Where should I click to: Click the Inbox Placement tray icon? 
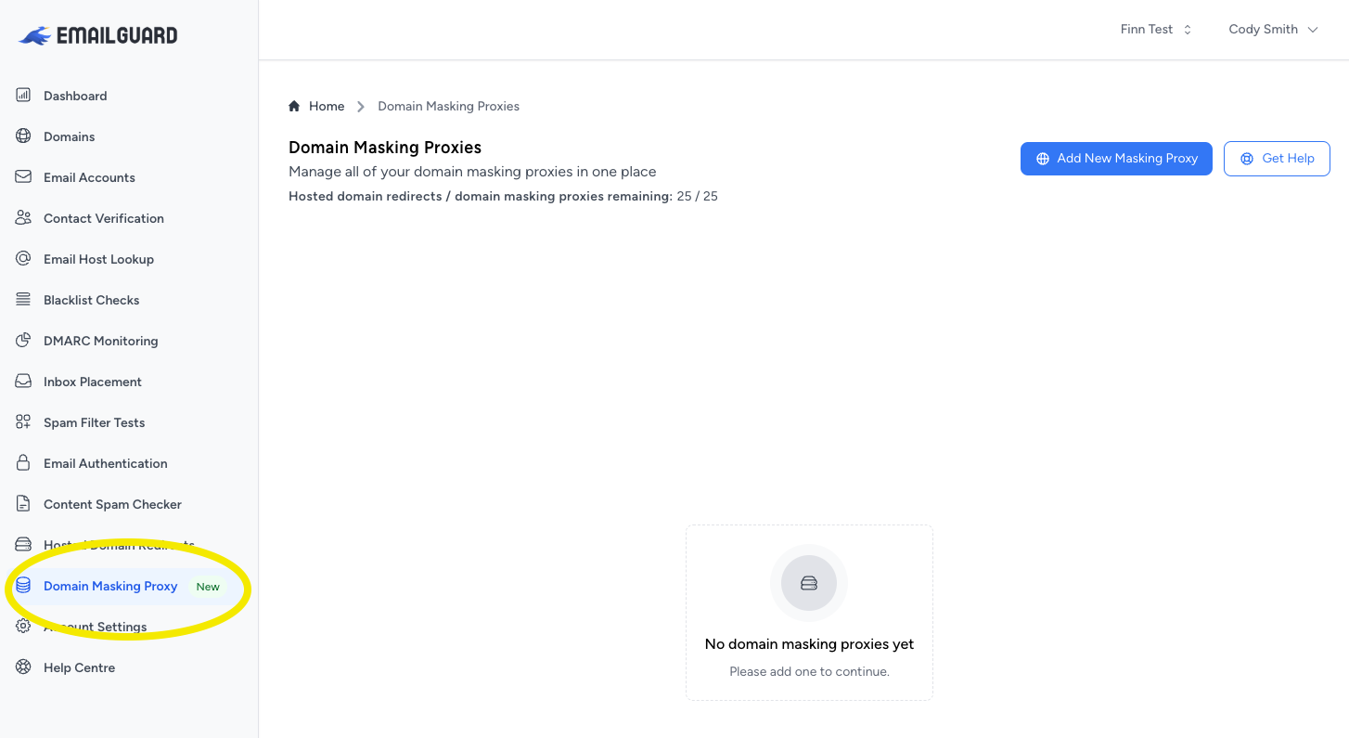23,382
